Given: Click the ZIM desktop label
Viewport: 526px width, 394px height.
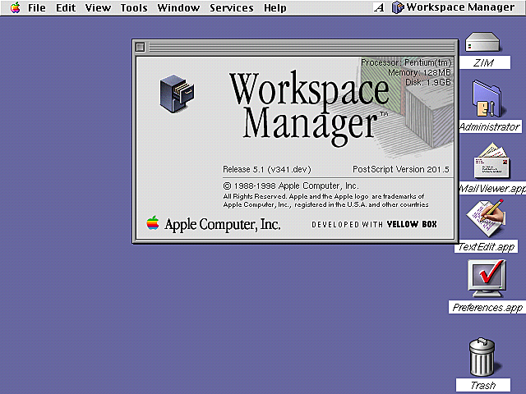Looking at the screenshot, I should pos(484,62).
